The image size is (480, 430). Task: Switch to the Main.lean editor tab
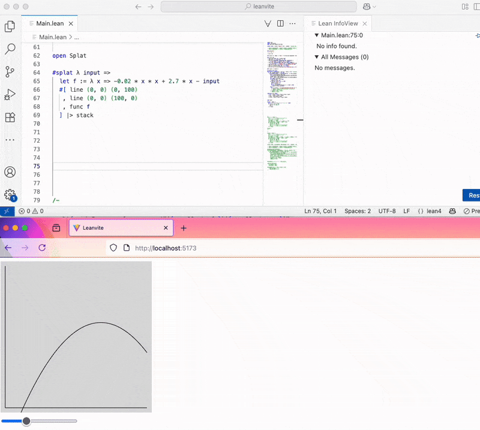pos(50,23)
